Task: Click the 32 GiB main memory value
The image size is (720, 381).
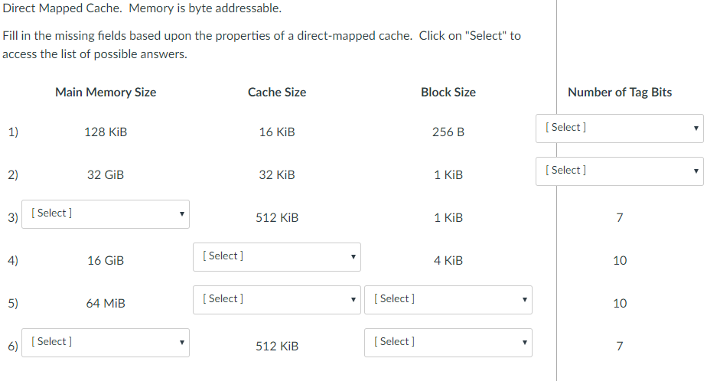Action: pyautogui.click(x=106, y=175)
